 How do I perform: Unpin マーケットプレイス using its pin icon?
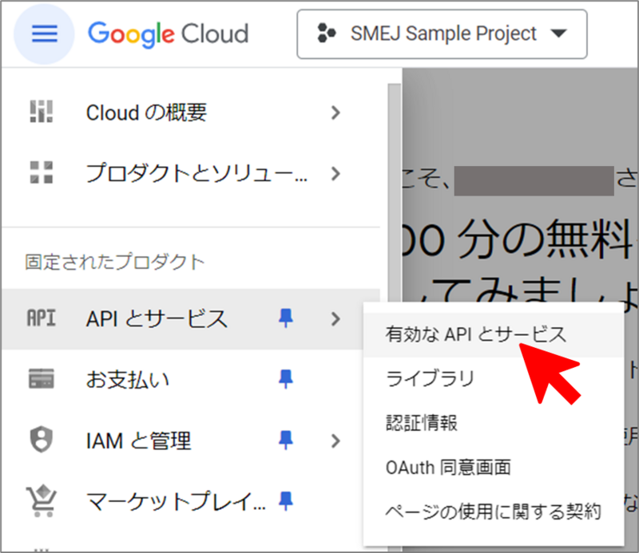click(x=285, y=501)
